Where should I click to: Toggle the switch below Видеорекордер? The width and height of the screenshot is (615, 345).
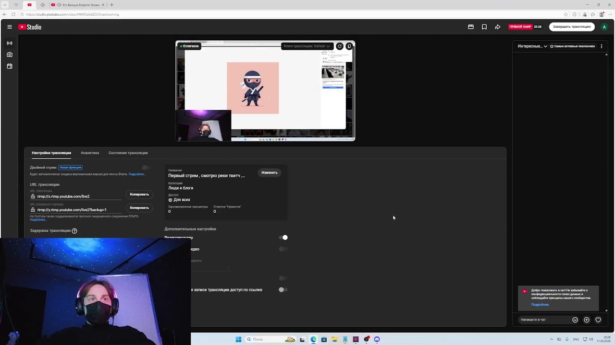(283, 249)
